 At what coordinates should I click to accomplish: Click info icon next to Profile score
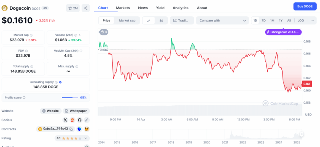[24, 98]
